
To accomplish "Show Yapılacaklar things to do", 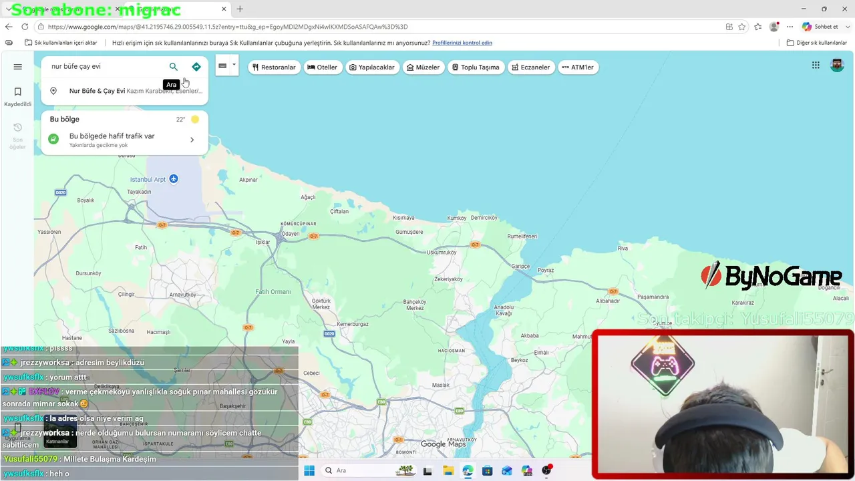I will click(372, 67).
